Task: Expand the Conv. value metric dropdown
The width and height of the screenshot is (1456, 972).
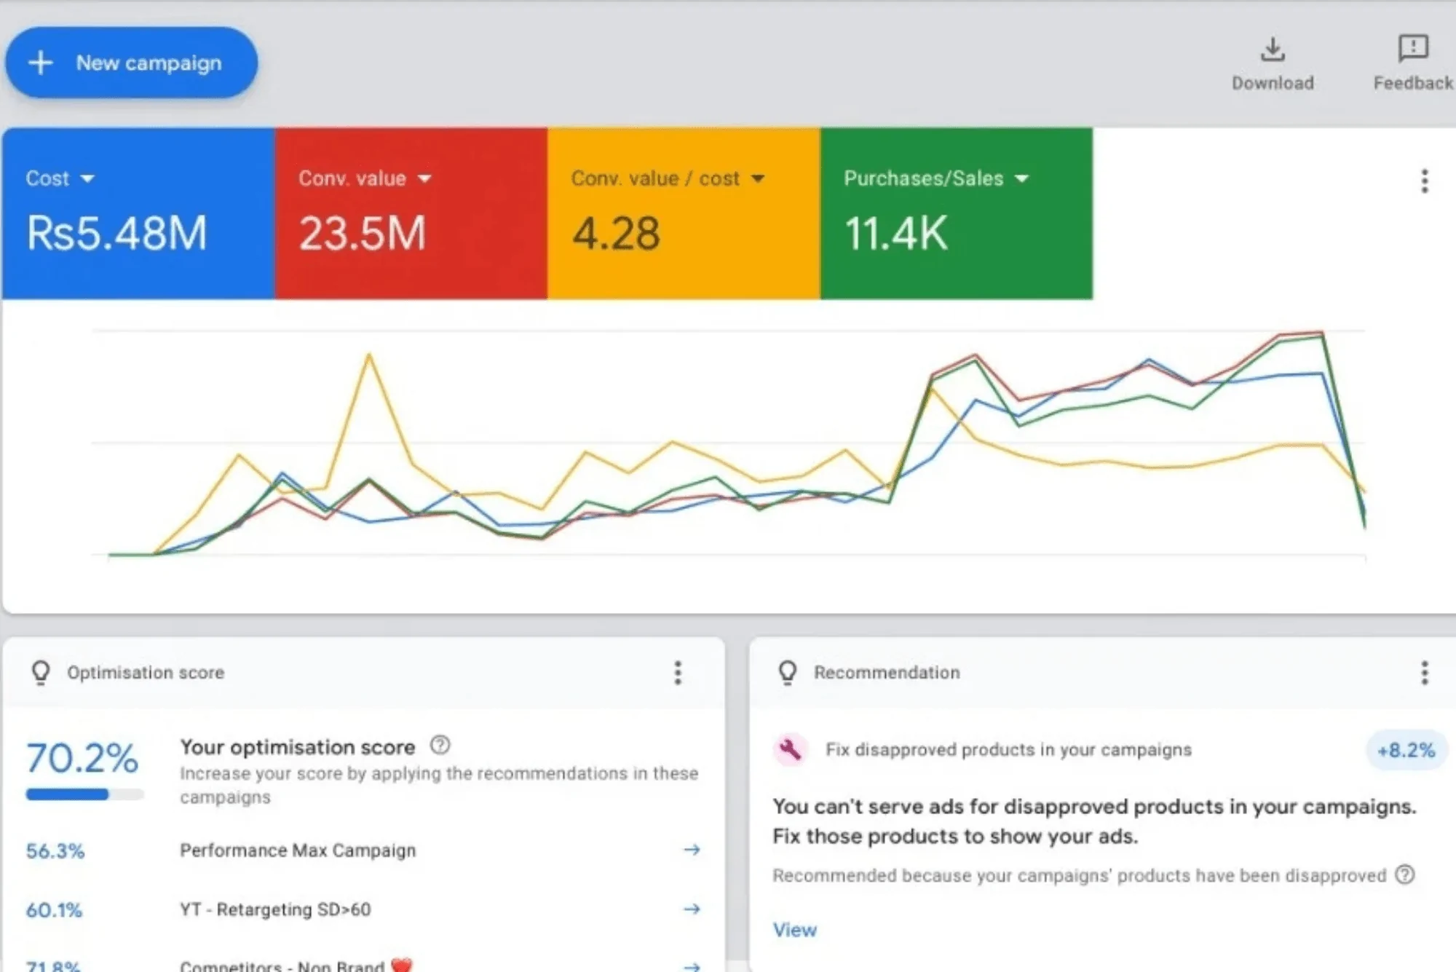Action: [x=424, y=178]
